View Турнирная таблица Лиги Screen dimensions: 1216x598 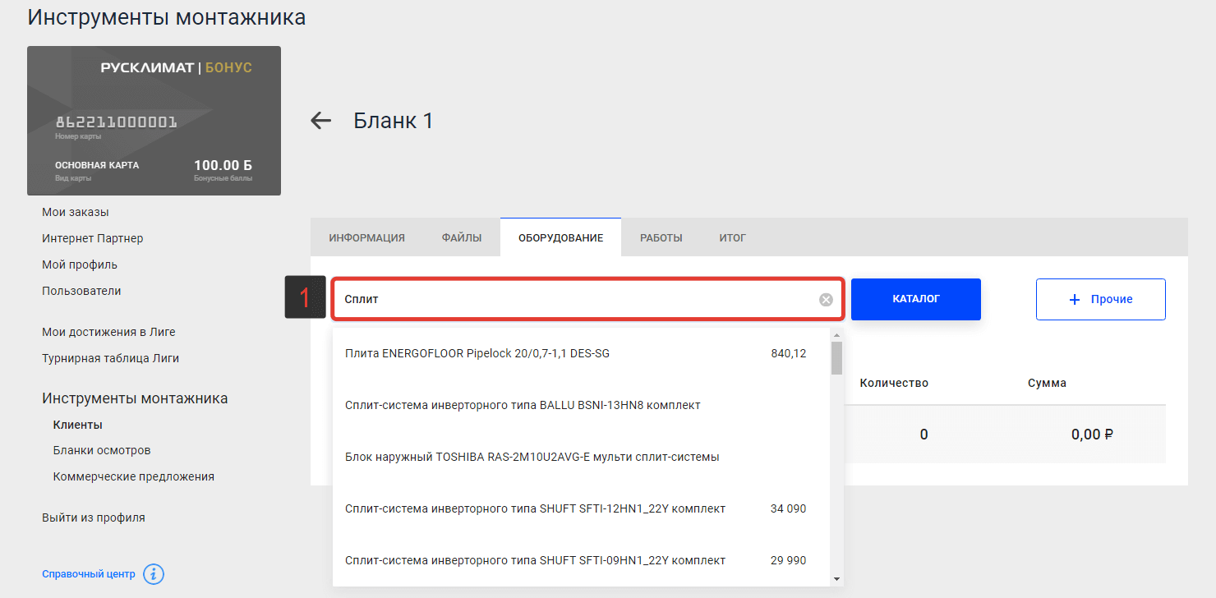[110, 358]
